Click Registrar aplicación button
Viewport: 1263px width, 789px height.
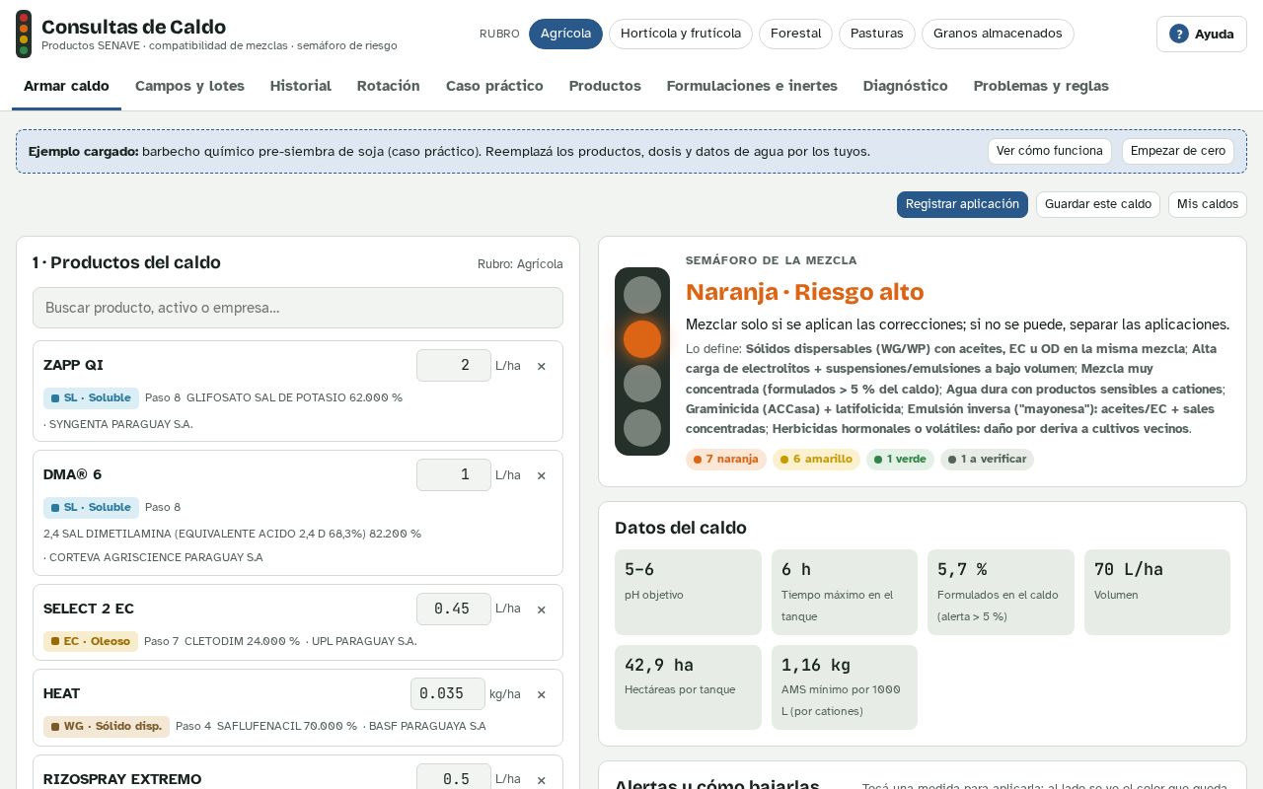click(x=962, y=204)
